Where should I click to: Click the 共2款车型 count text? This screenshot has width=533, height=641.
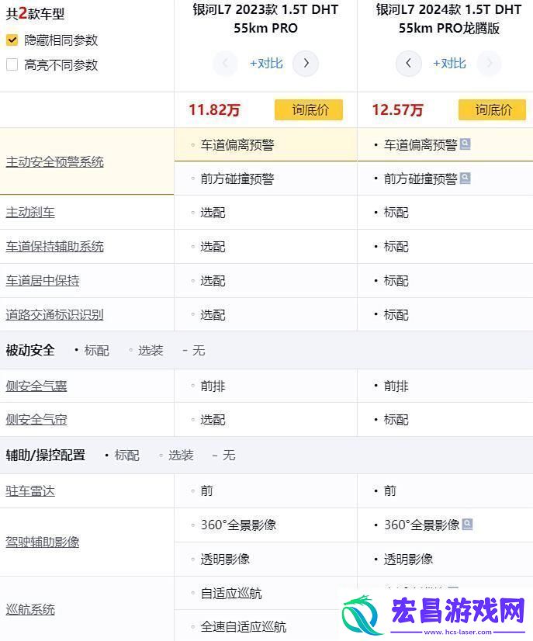35,14
